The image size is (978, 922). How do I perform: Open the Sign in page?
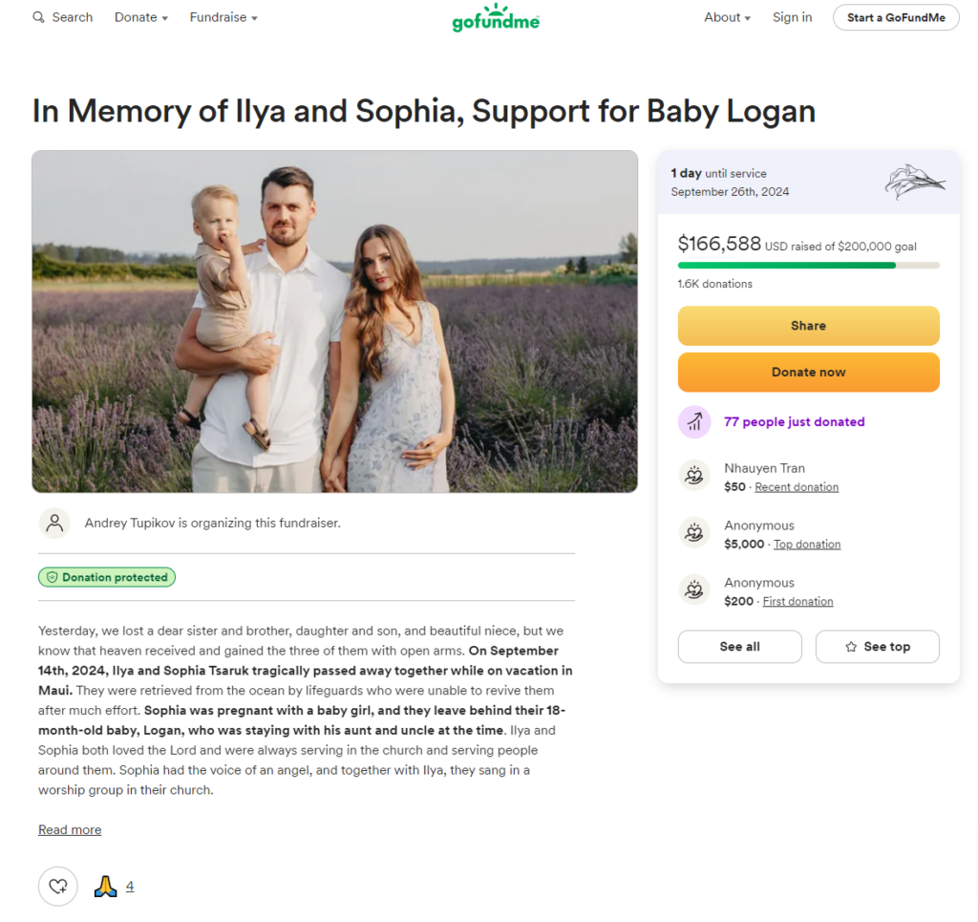(x=792, y=17)
